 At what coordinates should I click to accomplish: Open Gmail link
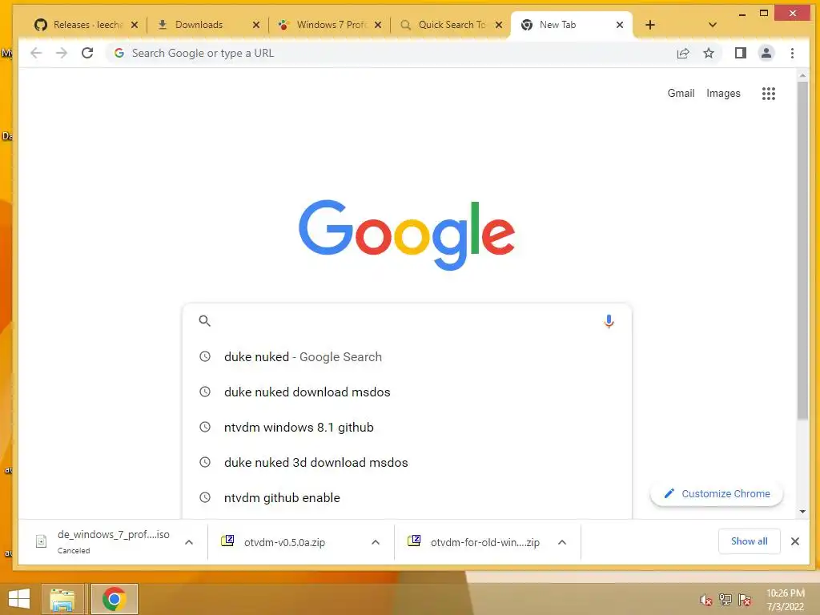(x=681, y=93)
